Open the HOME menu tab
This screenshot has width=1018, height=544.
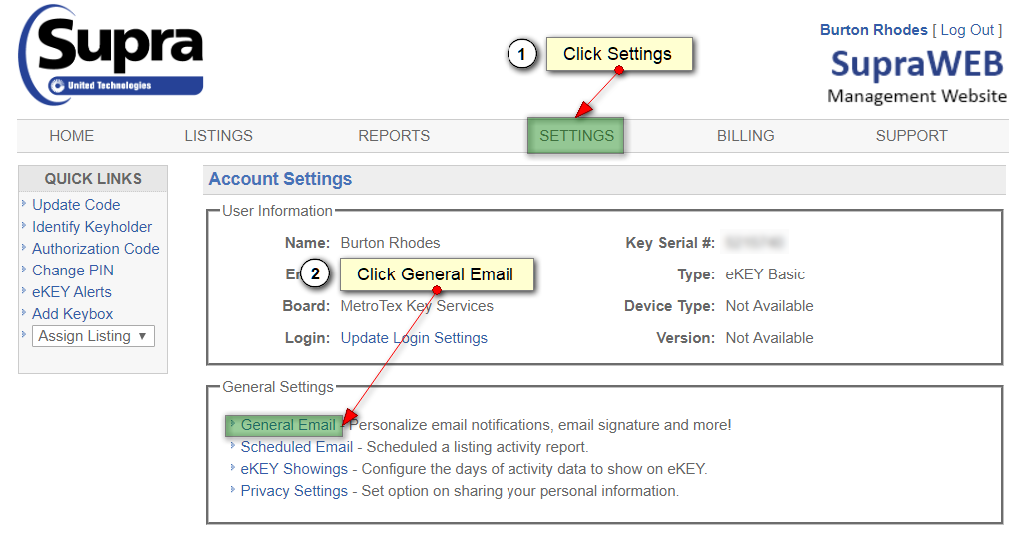(x=71, y=136)
